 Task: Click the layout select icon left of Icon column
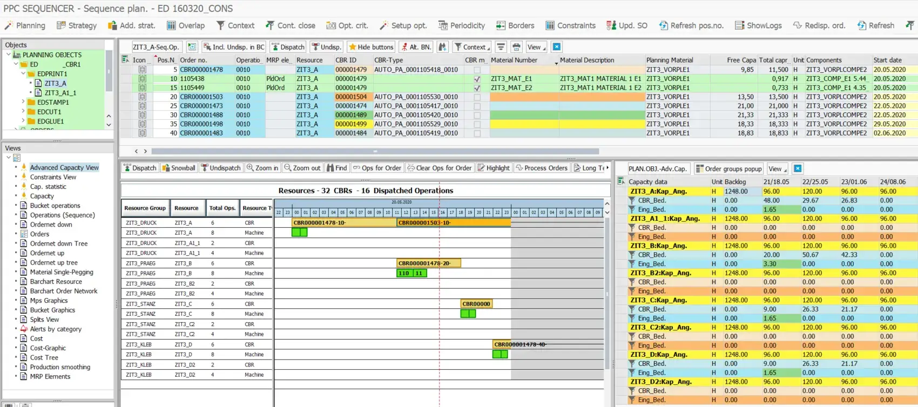pos(125,59)
